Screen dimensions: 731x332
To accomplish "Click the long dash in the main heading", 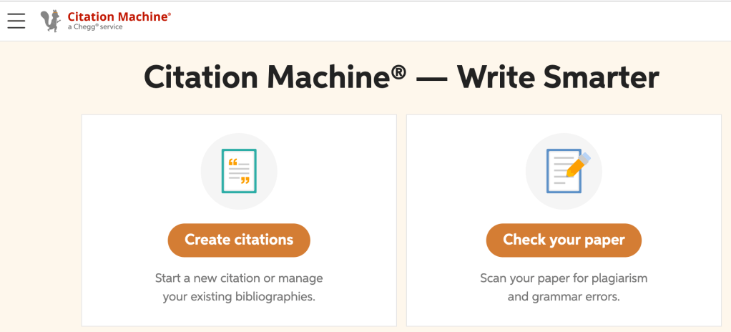I will point(431,77).
